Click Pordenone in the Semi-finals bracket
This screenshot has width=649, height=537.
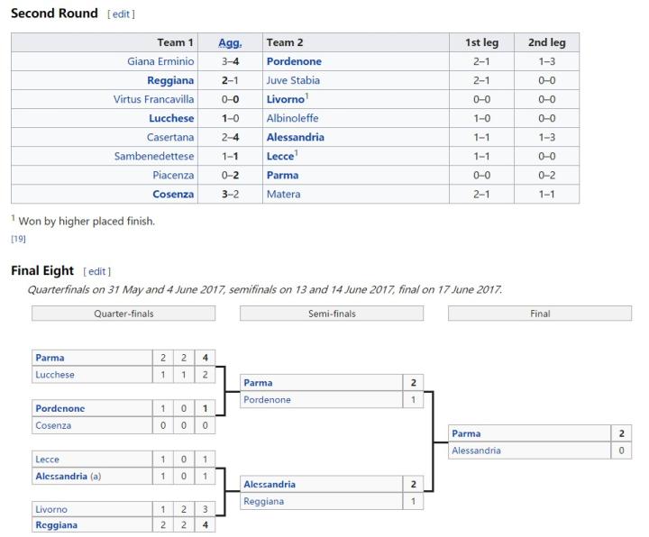point(267,399)
